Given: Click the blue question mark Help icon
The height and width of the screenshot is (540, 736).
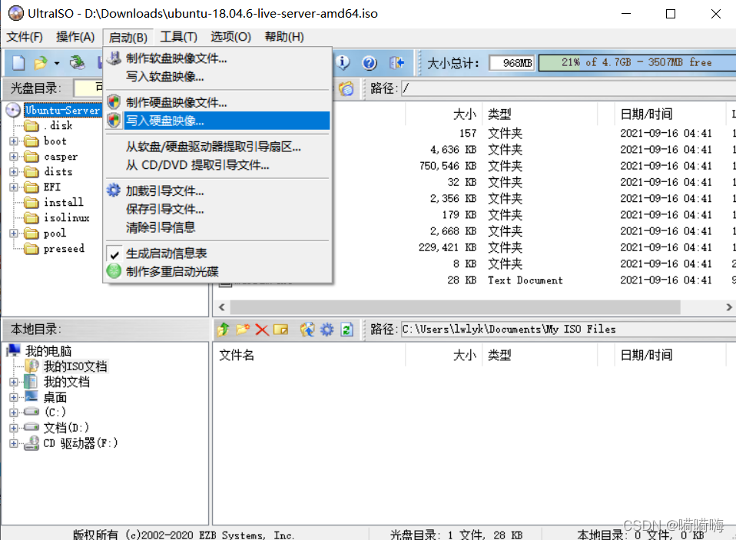Looking at the screenshot, I should point(370,62).
